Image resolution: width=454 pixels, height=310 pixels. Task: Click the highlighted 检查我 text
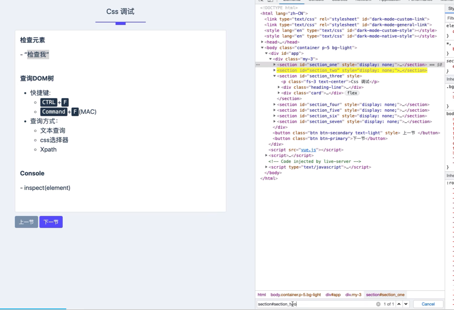tap(38, 55)
